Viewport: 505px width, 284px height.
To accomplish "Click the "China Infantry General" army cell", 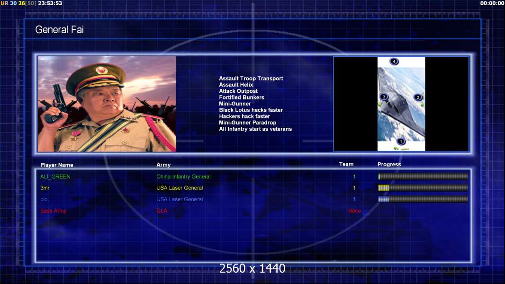I will [x=184, y=177].
